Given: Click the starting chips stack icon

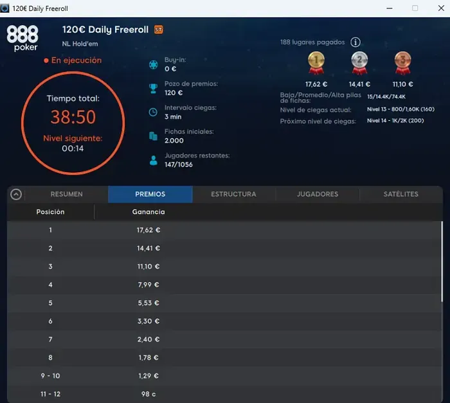Looking at the screenshot, I should pyautogui.click(x=153, y=136).
